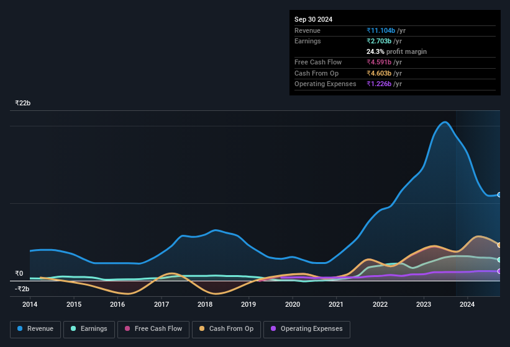Click the Sep 30 2024 tooltip date
This screenshot has height=347, width=510.
tap(313, 19)
